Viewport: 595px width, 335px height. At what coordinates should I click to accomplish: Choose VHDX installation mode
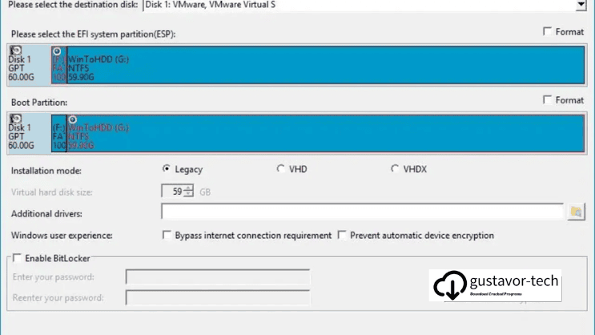[395, 168]
